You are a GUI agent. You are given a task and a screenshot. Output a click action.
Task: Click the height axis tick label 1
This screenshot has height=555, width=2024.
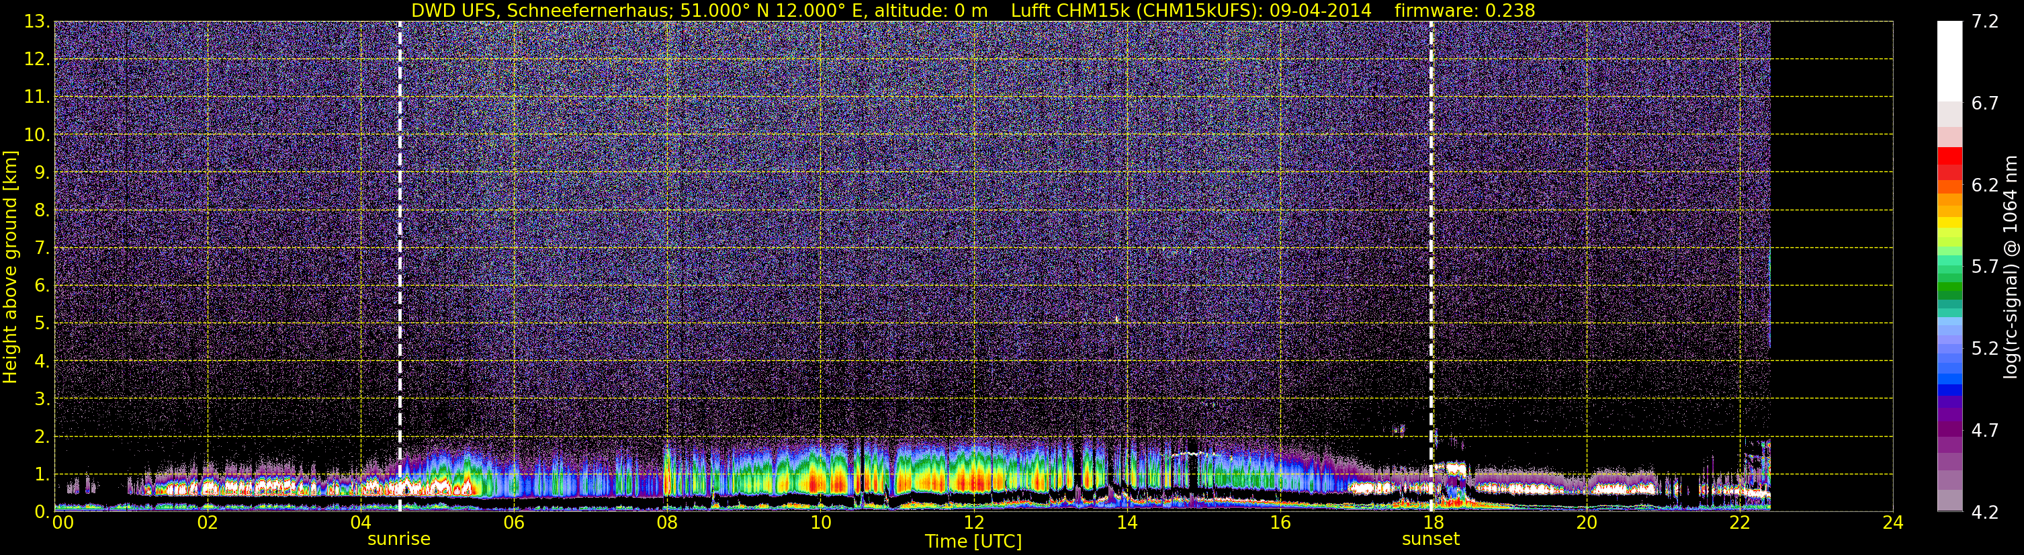[42, 475]
